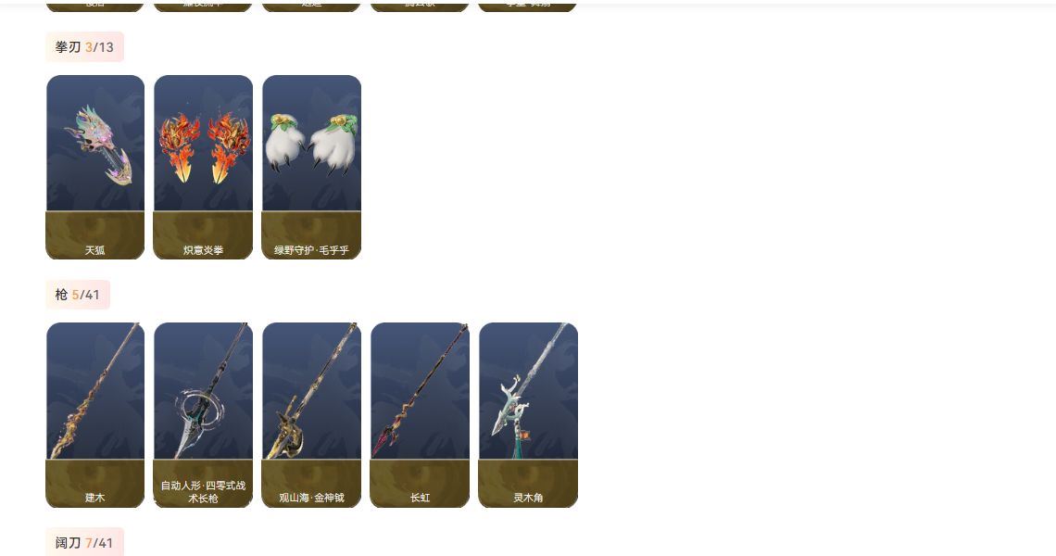The height and width of the screenshot is (556, 1056).
Task: Click the 绿野守护·毛乎乎 name label
Action: click(x=312, y=250)
